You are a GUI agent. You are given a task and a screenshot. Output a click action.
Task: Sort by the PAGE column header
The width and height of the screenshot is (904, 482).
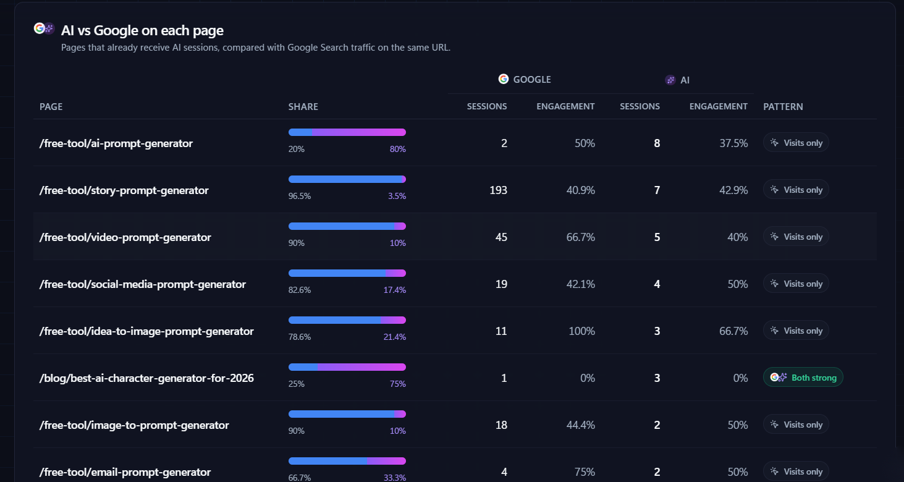coord(51,107)
